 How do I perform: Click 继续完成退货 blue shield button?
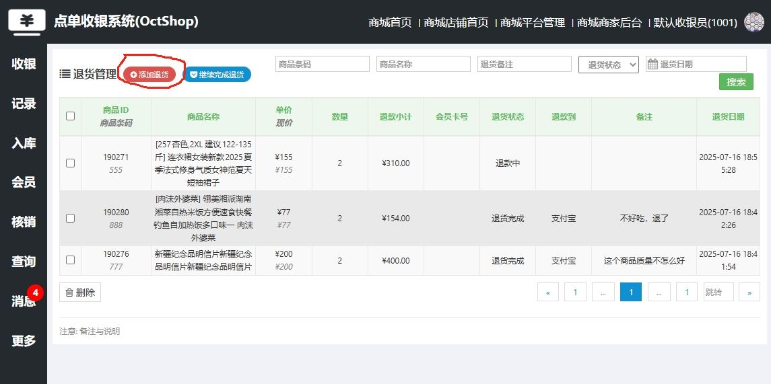point(217,75)
